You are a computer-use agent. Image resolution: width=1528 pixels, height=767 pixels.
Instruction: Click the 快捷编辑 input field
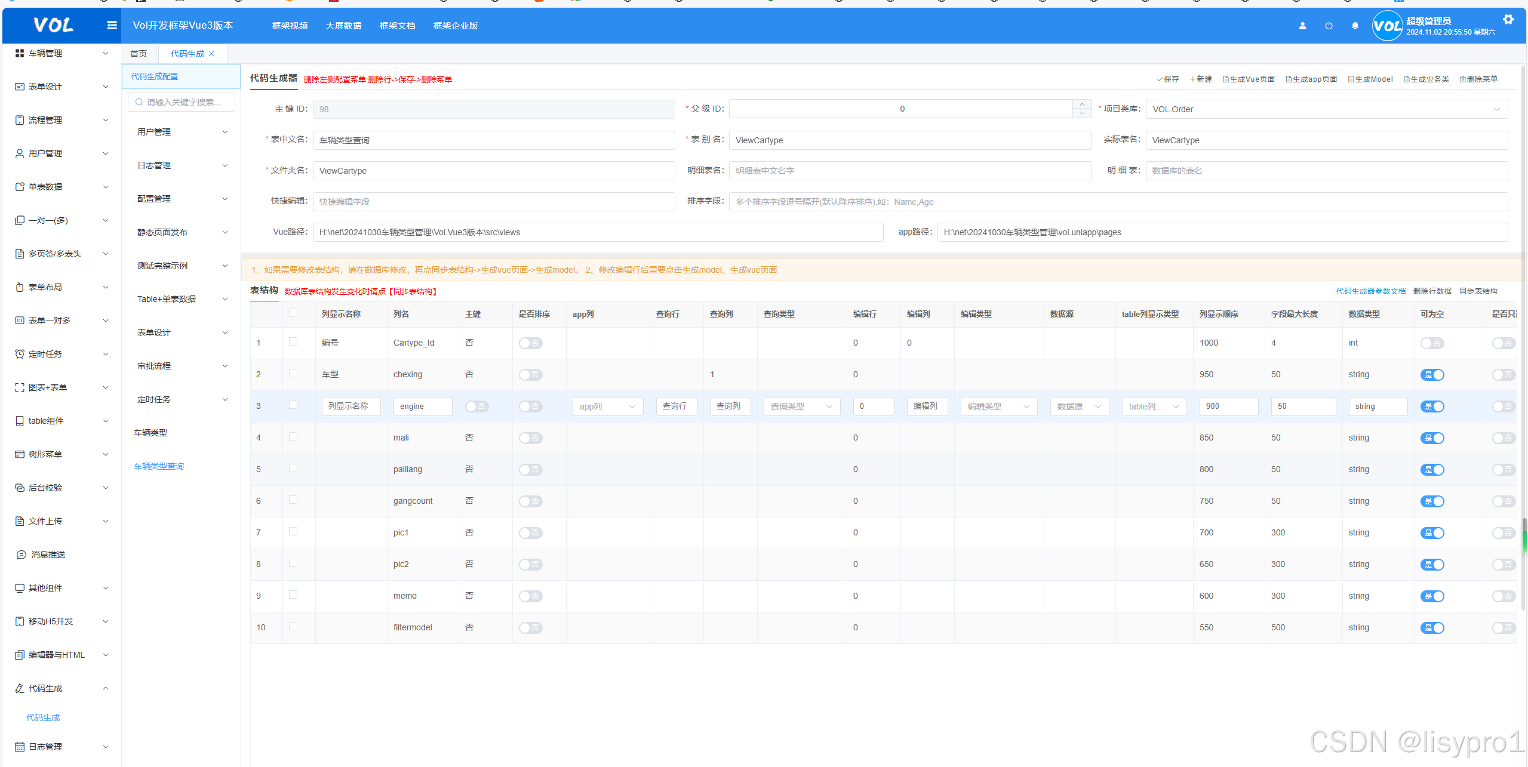(x=493, y=202)
